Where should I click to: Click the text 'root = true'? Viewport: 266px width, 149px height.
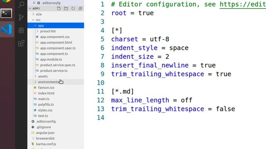[132, 13]
